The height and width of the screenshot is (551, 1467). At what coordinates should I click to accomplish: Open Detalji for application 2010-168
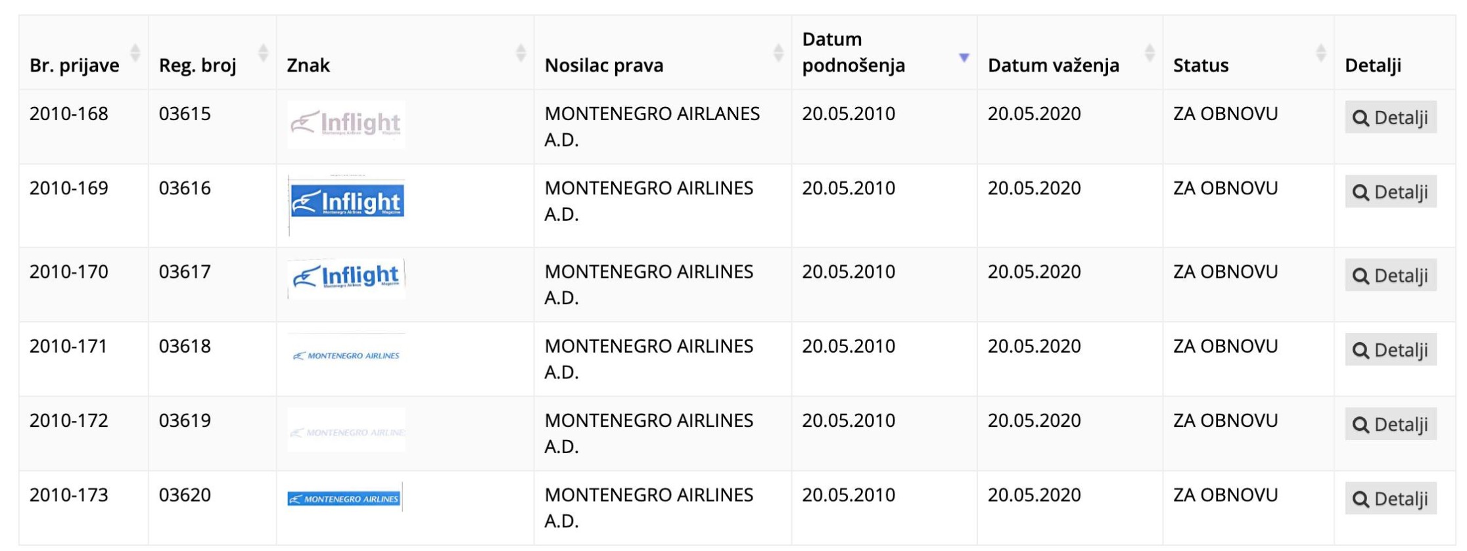[x=1390, y=118]
